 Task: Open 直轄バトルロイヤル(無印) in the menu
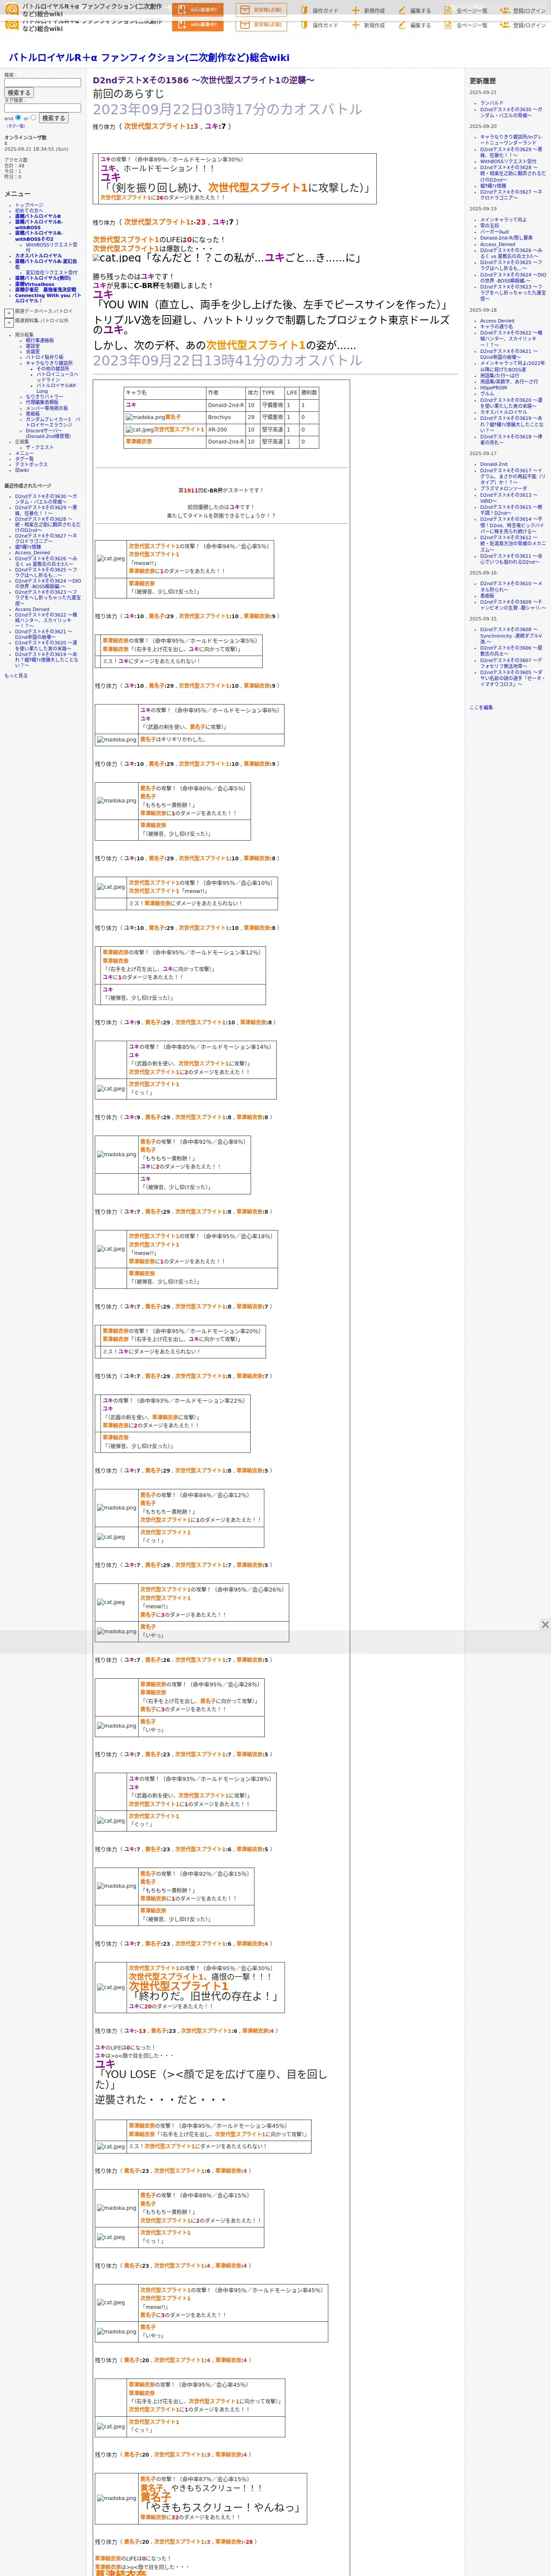tap(43, 278)
